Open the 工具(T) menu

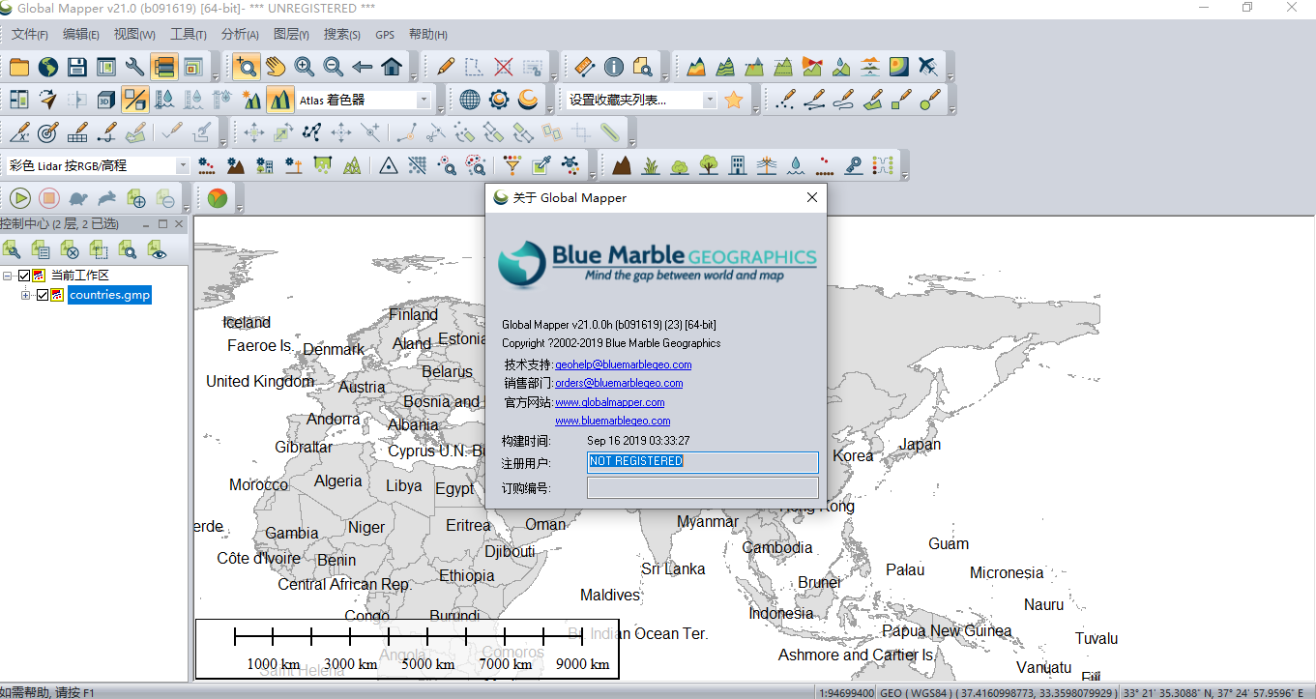tap(189, 34)
